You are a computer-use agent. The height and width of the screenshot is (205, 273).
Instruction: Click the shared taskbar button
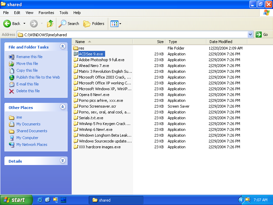pyautogui.click(x=116, y=200)
